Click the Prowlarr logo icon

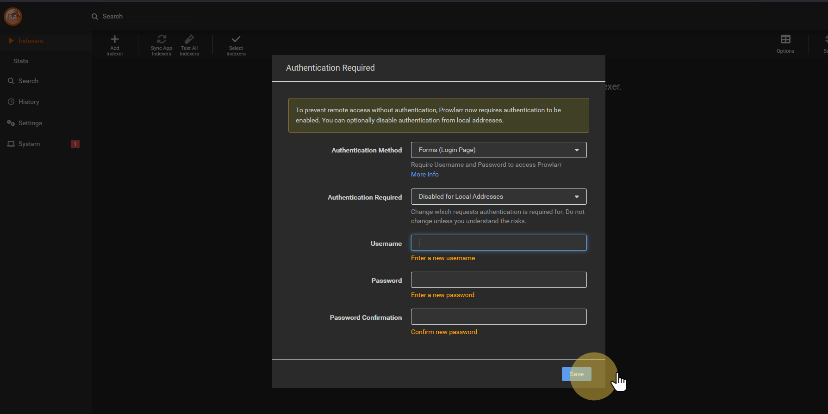[13, 17]
